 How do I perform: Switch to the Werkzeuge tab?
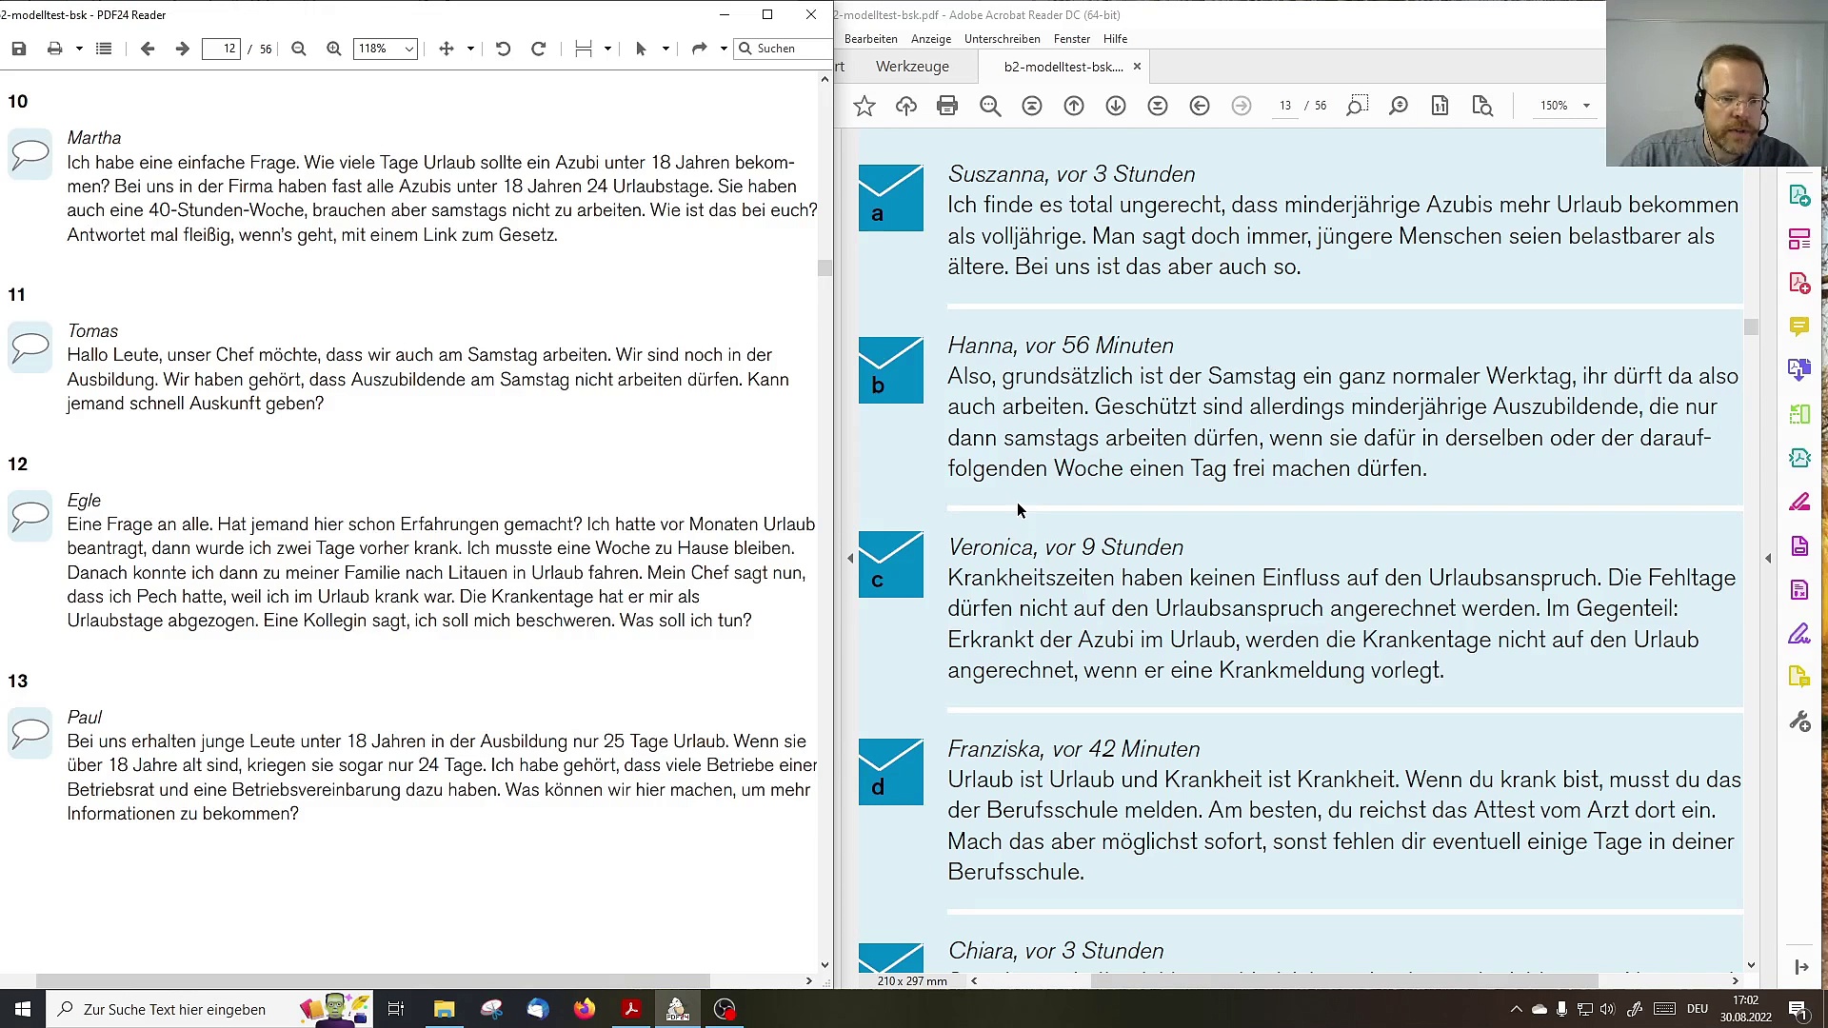pyautogui.click(x=912, y=67)
